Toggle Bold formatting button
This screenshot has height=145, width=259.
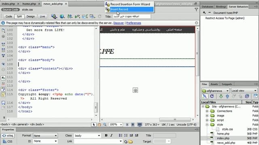pos(106,135)
